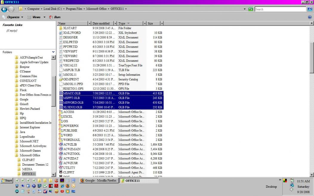Image resolution: width=314 pixels, height=196 pixels.
Task: Select the MEDIA folder in the tree
Action: [x=27, y=169]
